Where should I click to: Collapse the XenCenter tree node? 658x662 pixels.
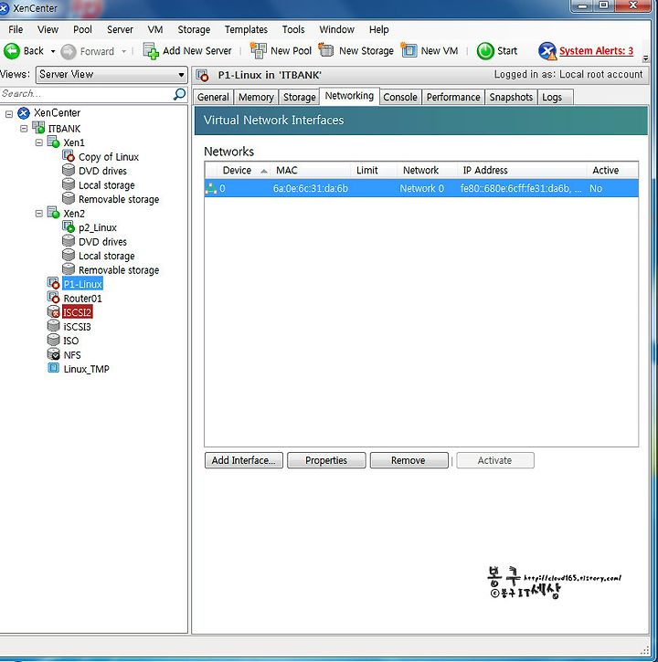(9, 113)
